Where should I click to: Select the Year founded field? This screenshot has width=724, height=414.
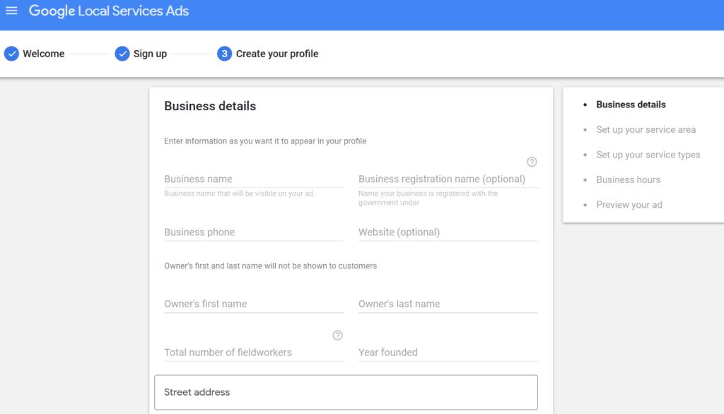(x=448, y=353)
